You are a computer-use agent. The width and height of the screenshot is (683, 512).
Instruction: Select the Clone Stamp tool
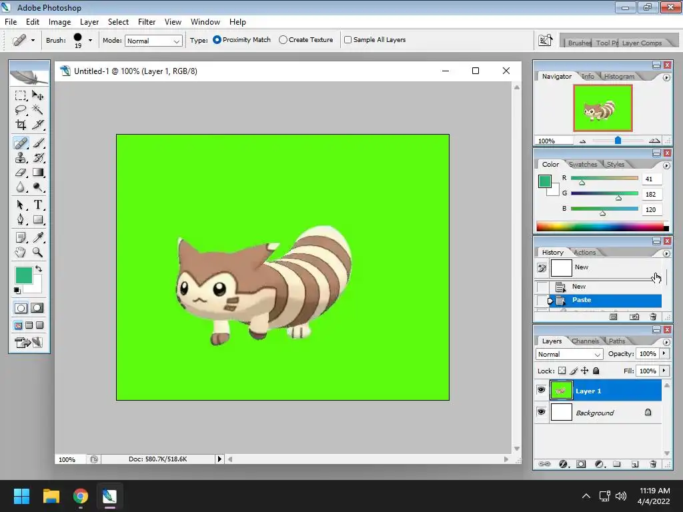(x=20, y=157)
